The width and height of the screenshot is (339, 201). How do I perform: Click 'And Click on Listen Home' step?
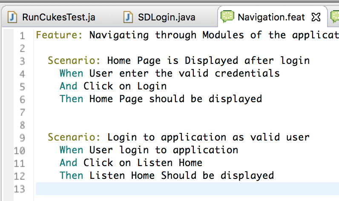(x=131, y=163)
